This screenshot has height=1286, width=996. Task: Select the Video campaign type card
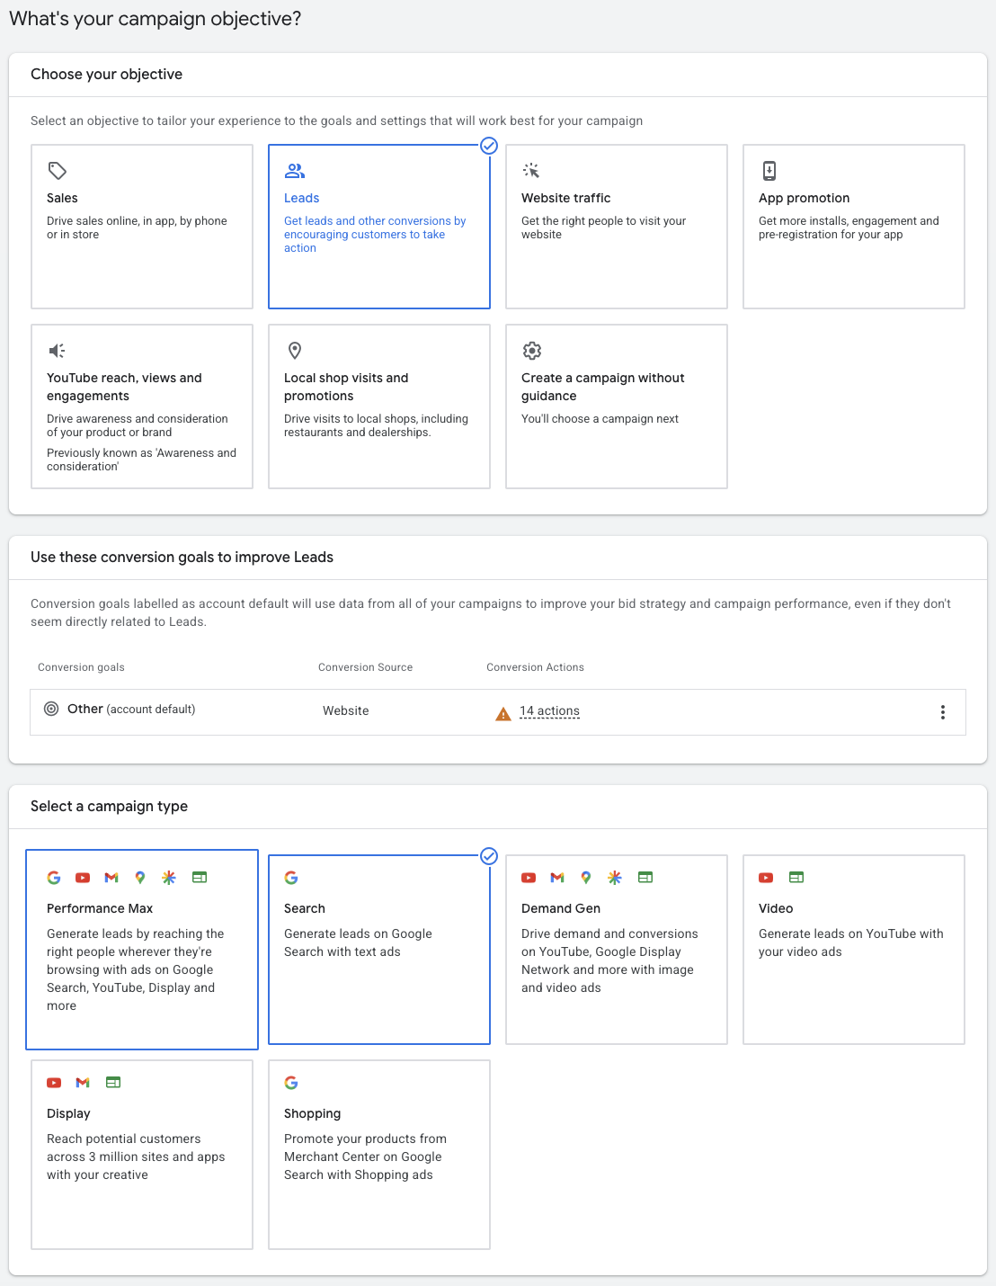point(854,950)
